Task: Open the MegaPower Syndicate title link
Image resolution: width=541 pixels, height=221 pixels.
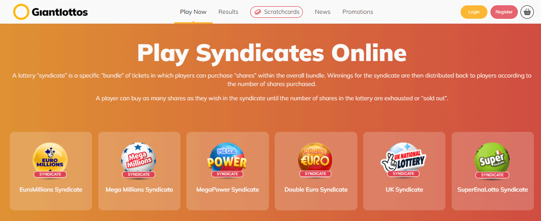Action: tap(227, 189)
